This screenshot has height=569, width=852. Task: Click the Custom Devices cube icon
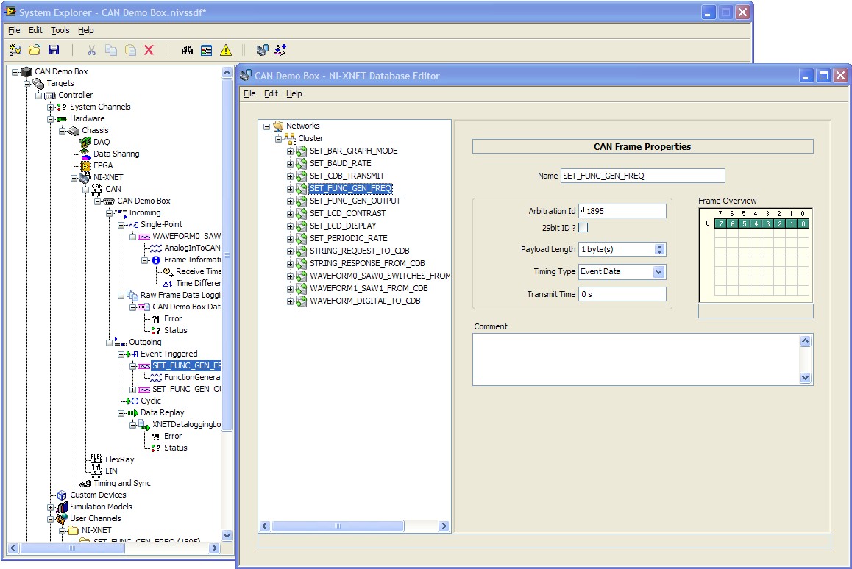[x=62, y=495]
